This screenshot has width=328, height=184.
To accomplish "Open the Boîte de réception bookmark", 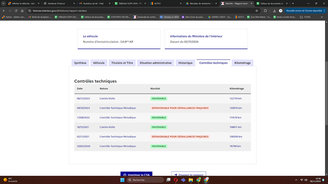I will (x=40, y=17).
